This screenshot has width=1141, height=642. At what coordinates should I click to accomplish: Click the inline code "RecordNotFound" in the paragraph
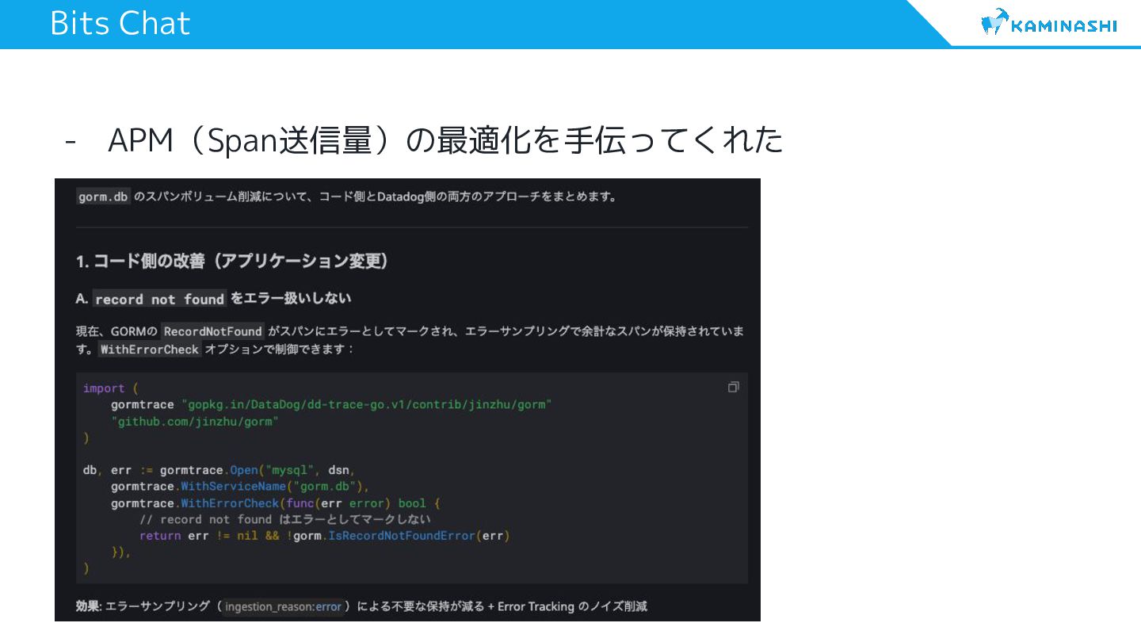tap(212, 331)
